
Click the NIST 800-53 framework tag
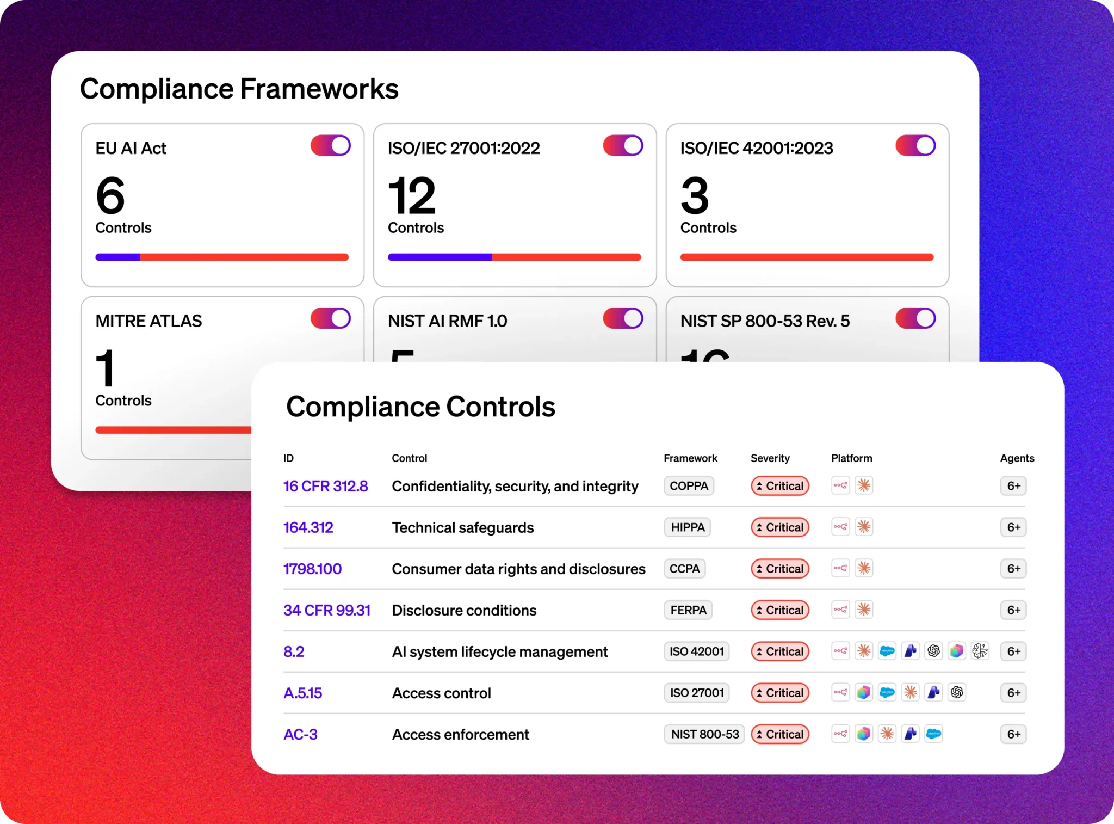(x=704, y=734)
